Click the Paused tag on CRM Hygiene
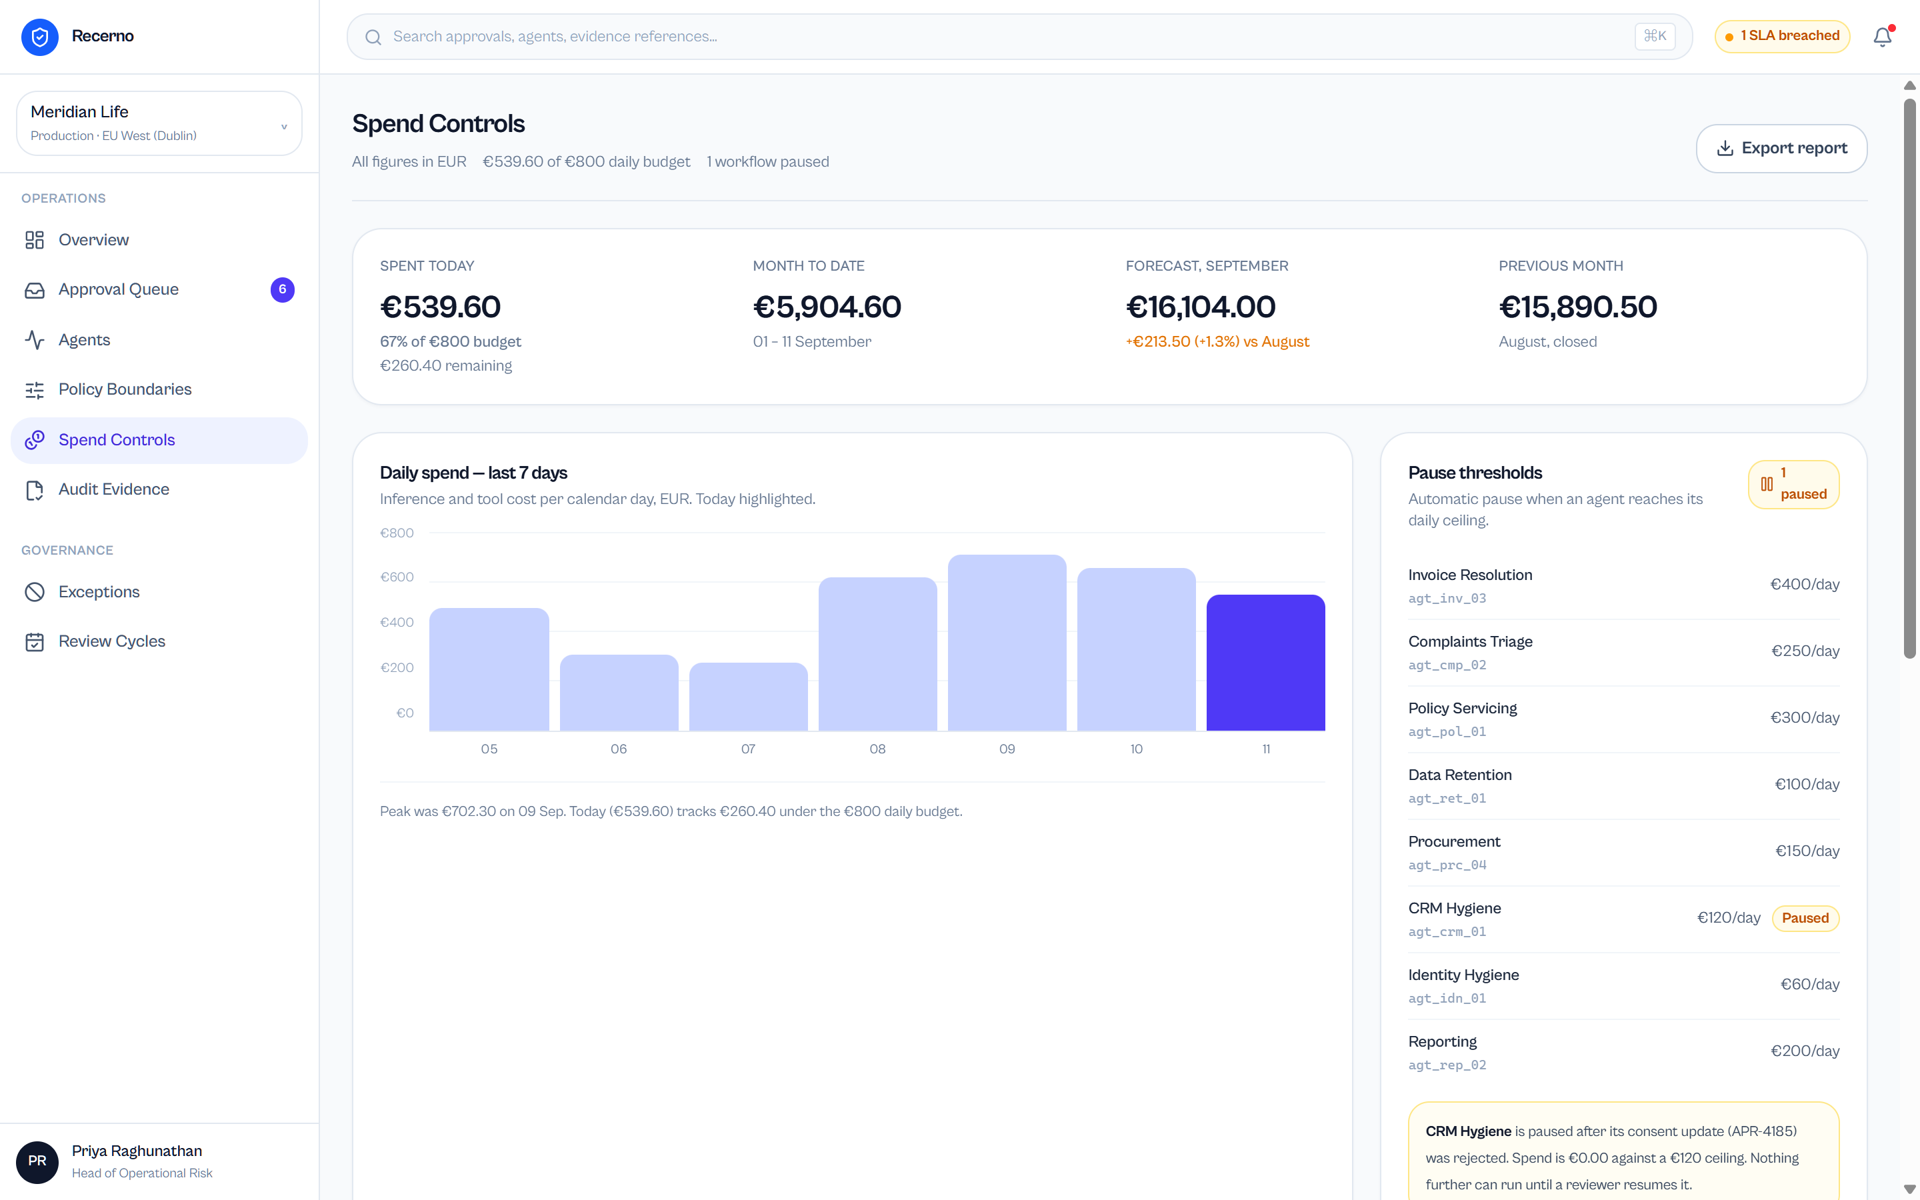 tap(1805, 918)
